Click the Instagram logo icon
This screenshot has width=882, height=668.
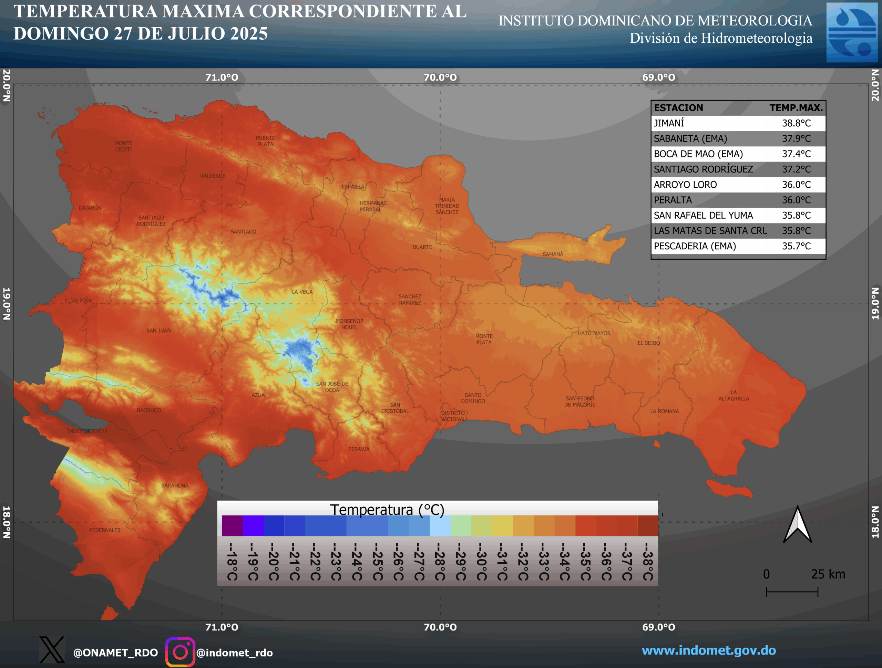click(180, 652)
